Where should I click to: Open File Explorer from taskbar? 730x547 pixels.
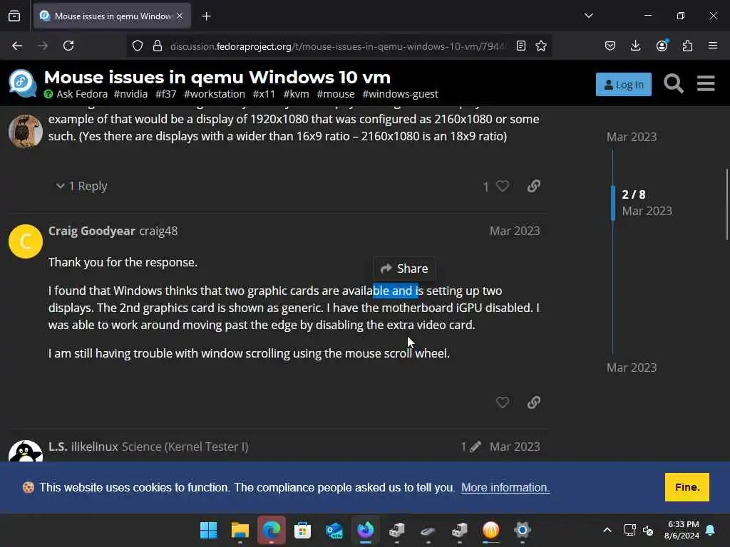pyautogui.click(x=240, y=530)
